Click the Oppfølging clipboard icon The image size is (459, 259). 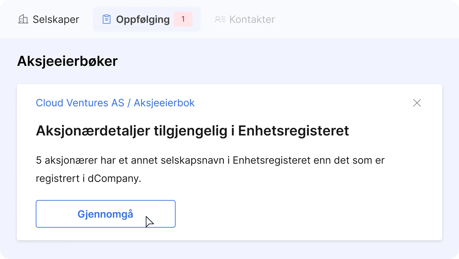tap(107, 19)
